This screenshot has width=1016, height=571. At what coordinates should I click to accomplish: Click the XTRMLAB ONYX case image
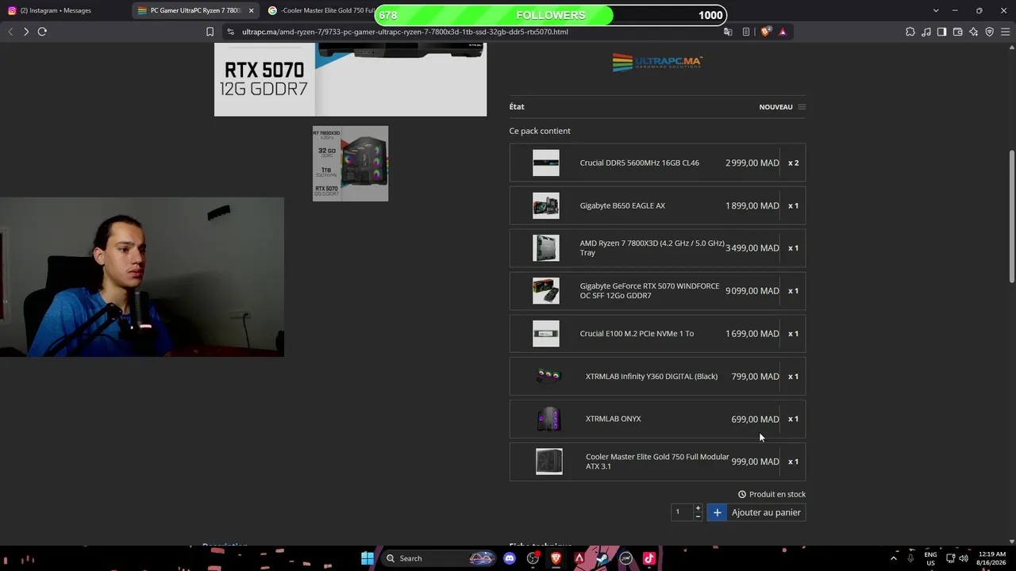click(548, 419)
